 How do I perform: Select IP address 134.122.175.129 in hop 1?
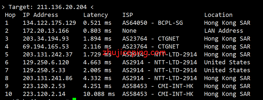(49, 23)
